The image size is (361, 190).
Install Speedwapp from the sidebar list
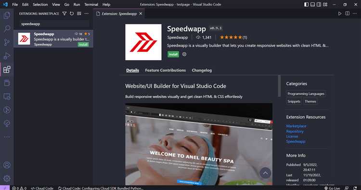[83, 45]
